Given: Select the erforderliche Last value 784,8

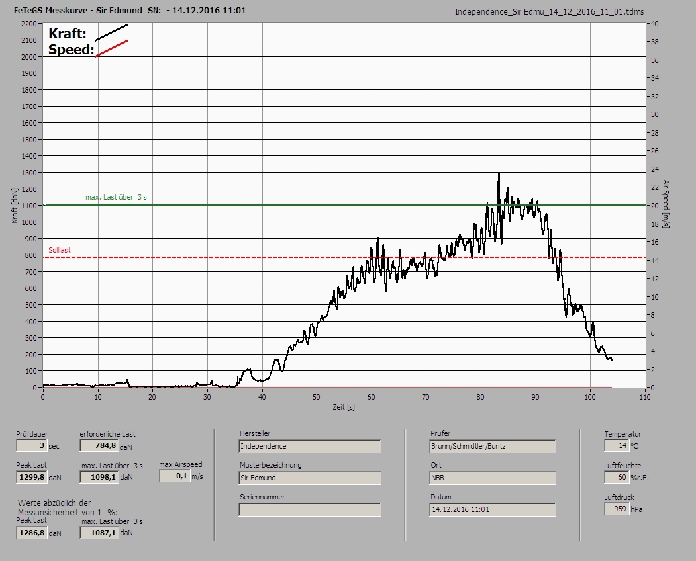Looking at the screenshot, I should [99, 445].
